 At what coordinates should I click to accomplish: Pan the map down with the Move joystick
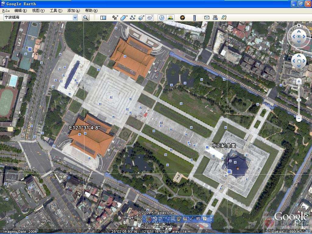coord(299,66)
